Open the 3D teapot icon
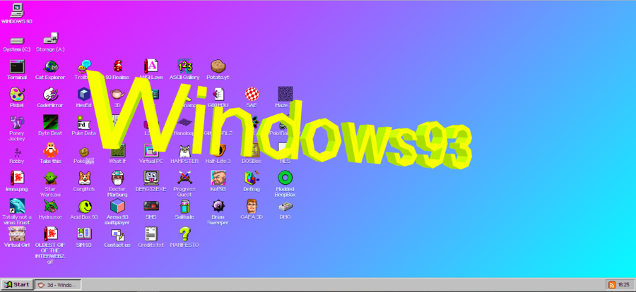Viewport: 636px width, 292px height. pos(117,94)
